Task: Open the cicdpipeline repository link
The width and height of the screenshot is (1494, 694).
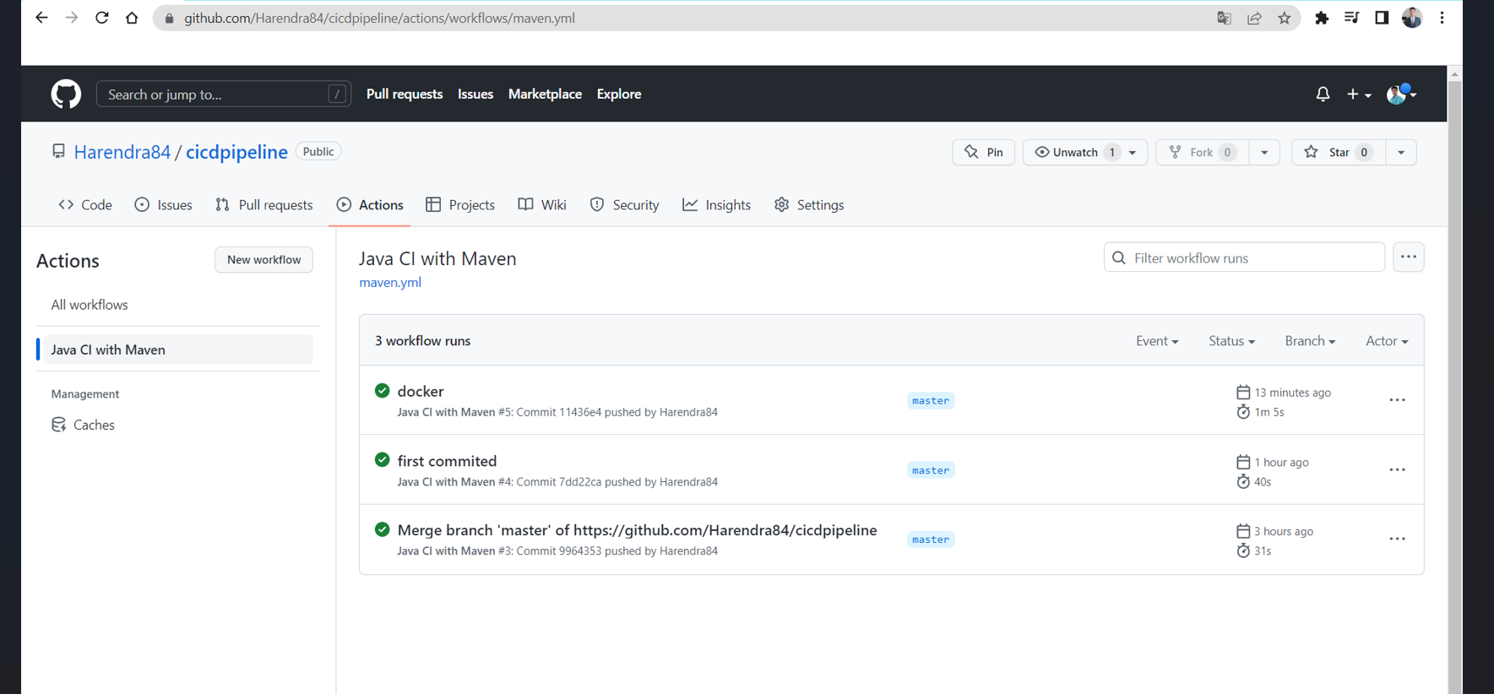Action: (236, 152)
